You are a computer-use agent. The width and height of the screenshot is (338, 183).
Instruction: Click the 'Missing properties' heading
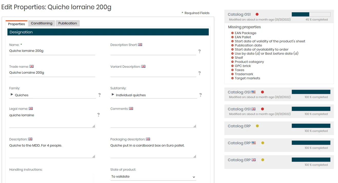point(244,27)
